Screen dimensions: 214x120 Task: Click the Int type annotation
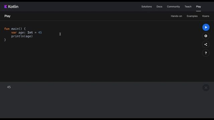coord(30,33)
